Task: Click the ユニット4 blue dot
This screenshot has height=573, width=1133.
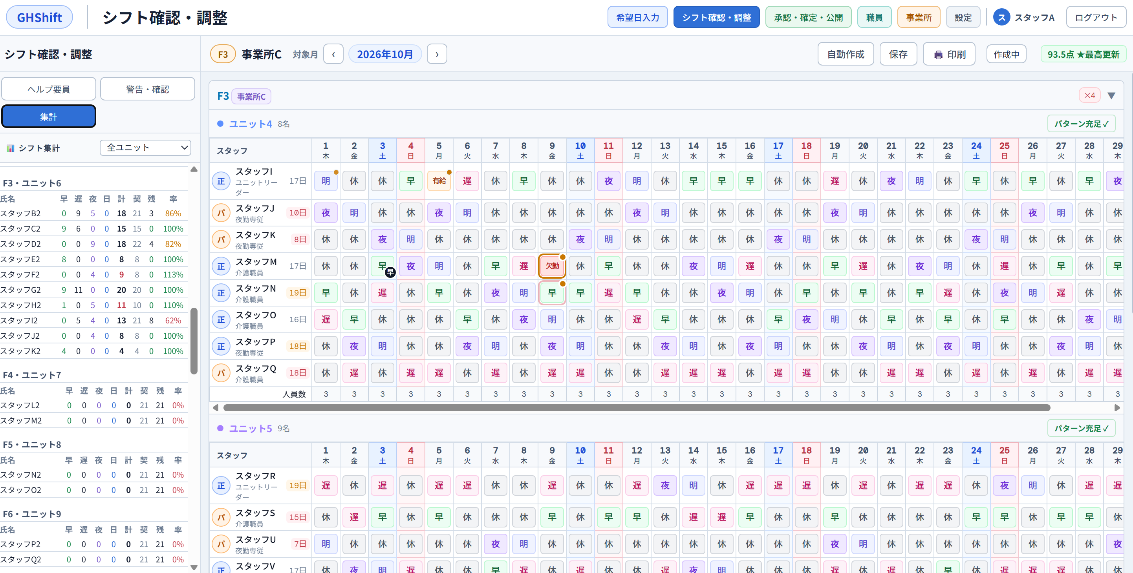Action: 220,124
